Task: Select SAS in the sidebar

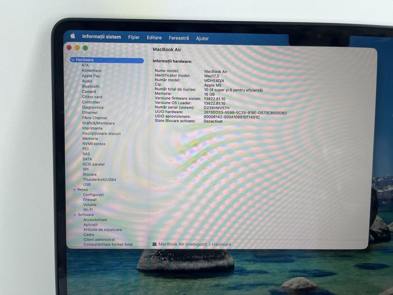Action: coord(86,154)
